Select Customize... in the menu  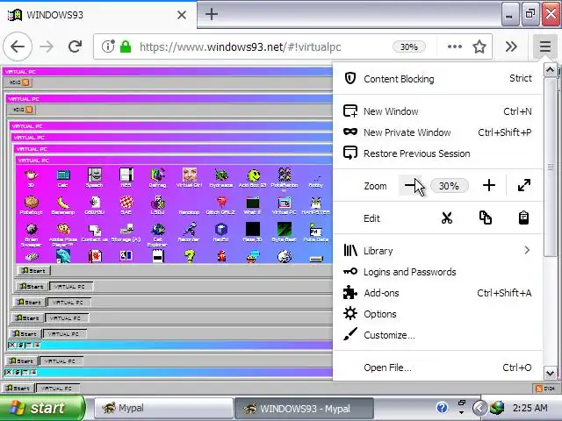point(437,335)
